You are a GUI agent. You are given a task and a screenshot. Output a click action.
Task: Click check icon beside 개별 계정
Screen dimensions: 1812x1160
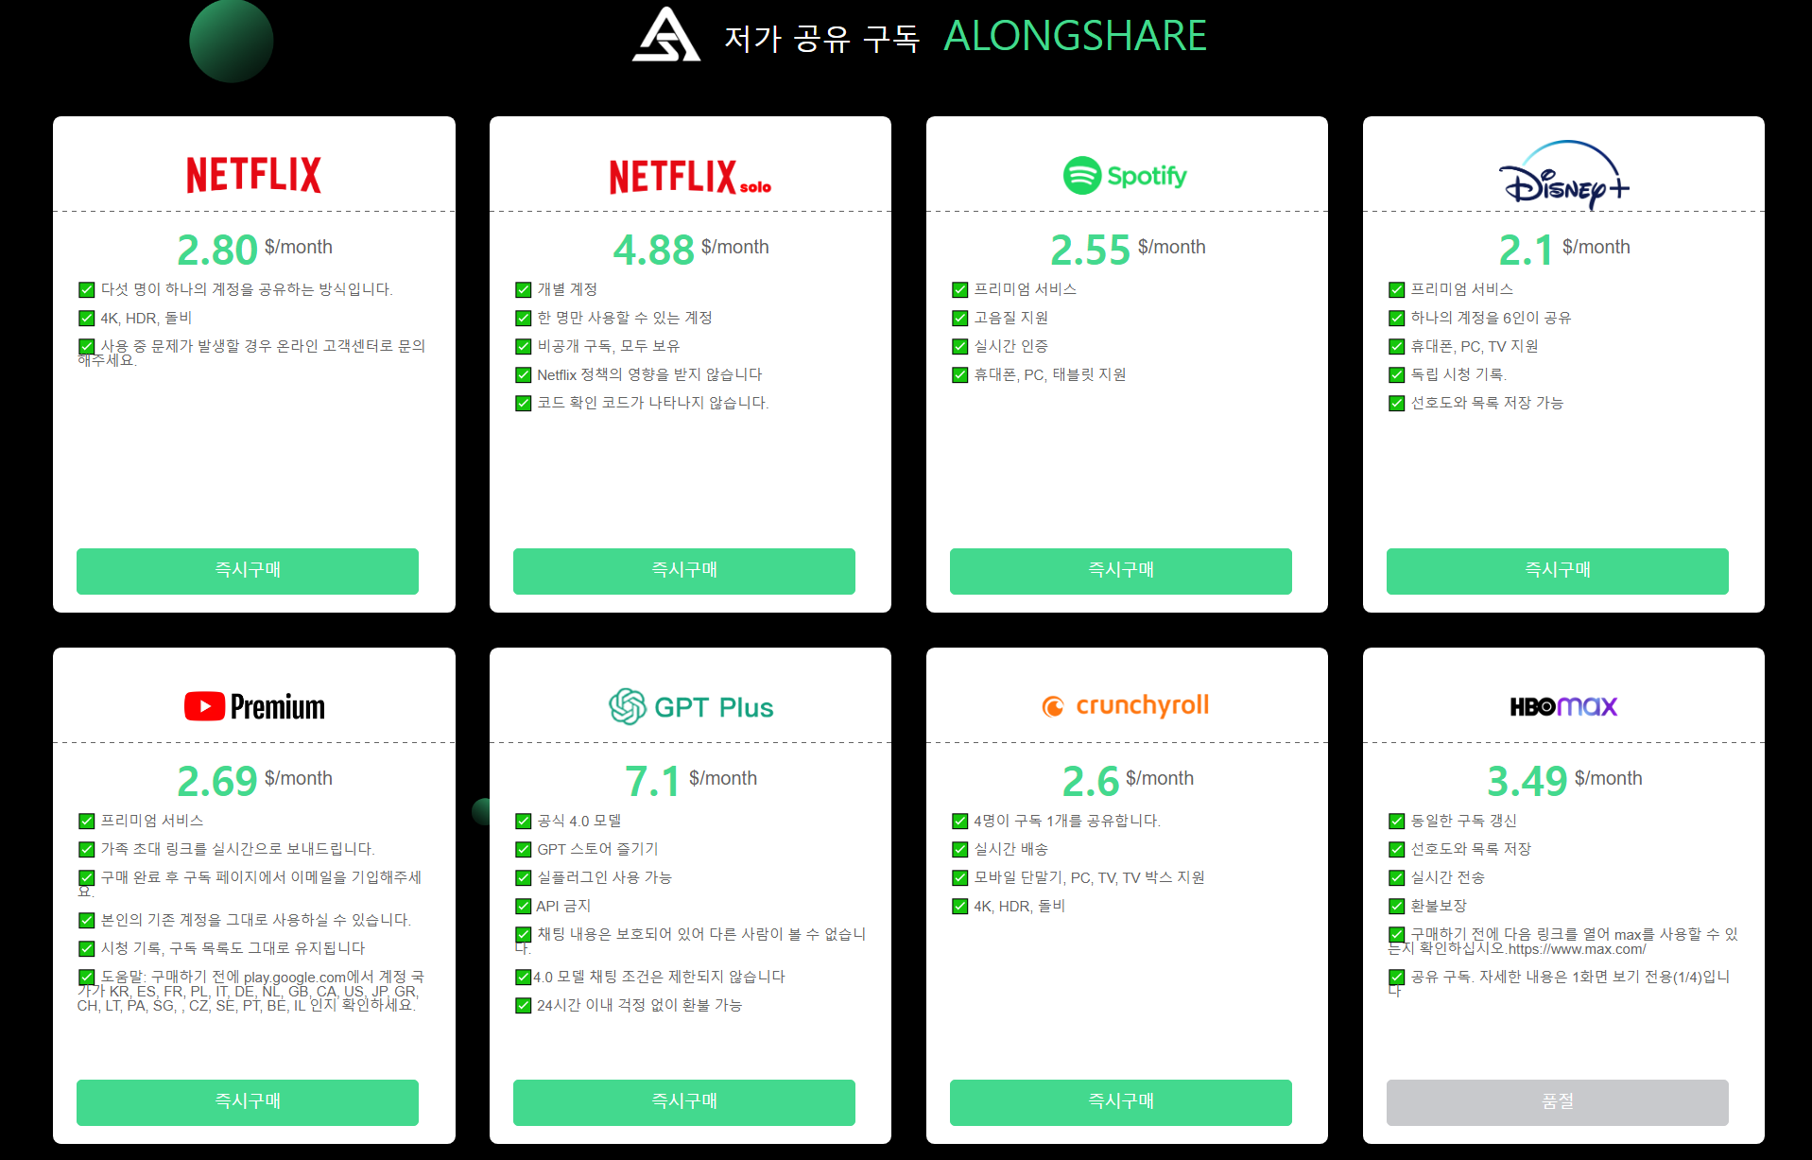pos(523,290)
